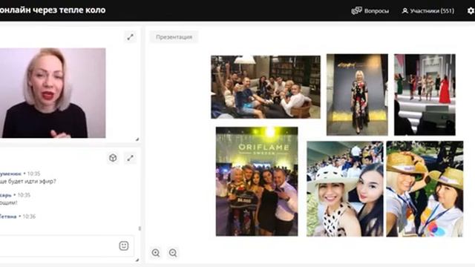Click the webinar title 'онлайн через тепле коло'
The height and width of the screenshot is (267, 475).
click(53, 10)
